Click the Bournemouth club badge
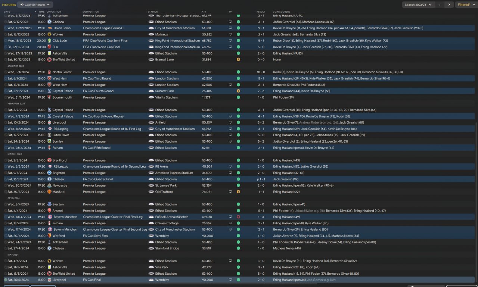The width and height of the screenshot is (478, 287). pos(49,97)
